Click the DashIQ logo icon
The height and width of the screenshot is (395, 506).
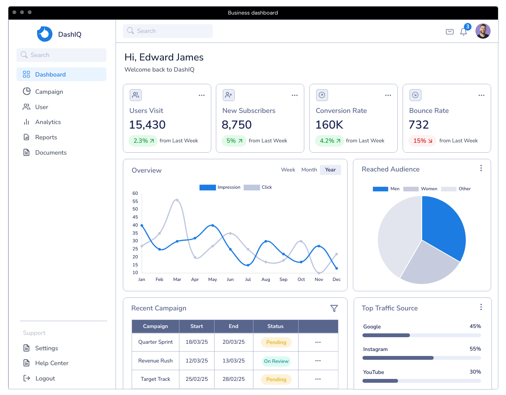coord(45,34)
